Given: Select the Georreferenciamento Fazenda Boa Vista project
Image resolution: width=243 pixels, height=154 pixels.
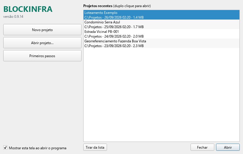Looking at the screenshot, I should [x=161, y=43].
